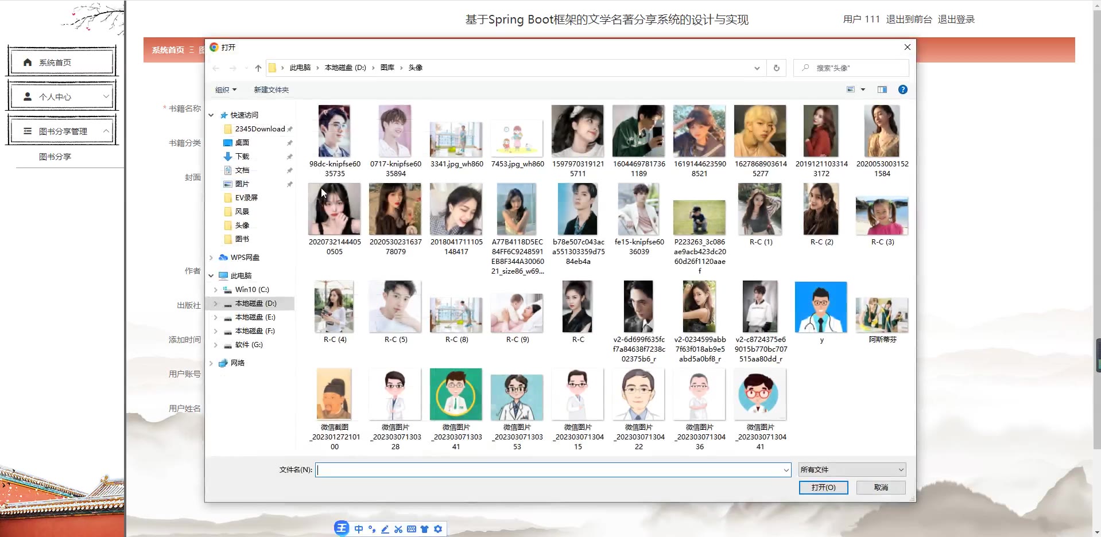The width and height of the screenshot is (1101, 537).
Task: Open the 组织 menu
Action: click(x=226, y=90)
